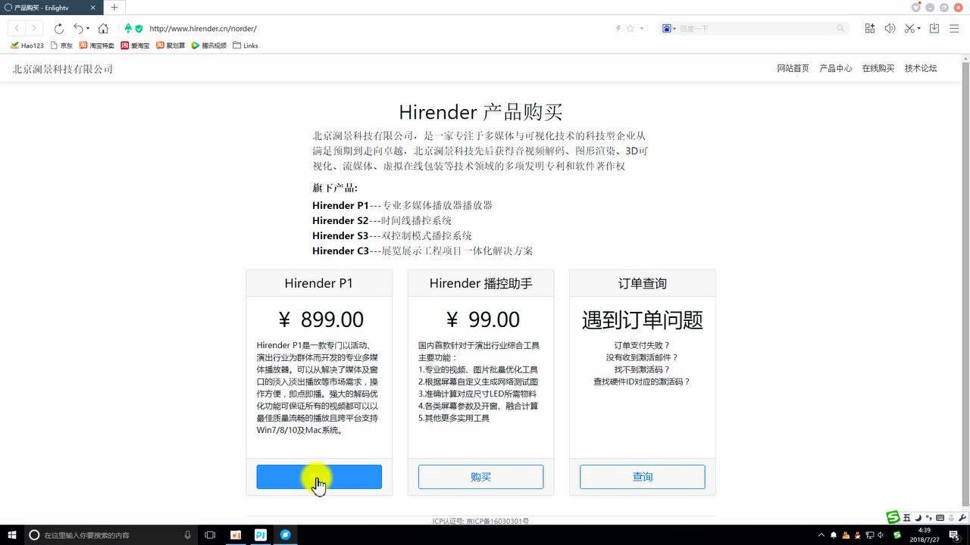The width and height of the screenshot is (970, 545).
Task: Open the 淘宝特卖 bookmark
Action: click(97, 45)
